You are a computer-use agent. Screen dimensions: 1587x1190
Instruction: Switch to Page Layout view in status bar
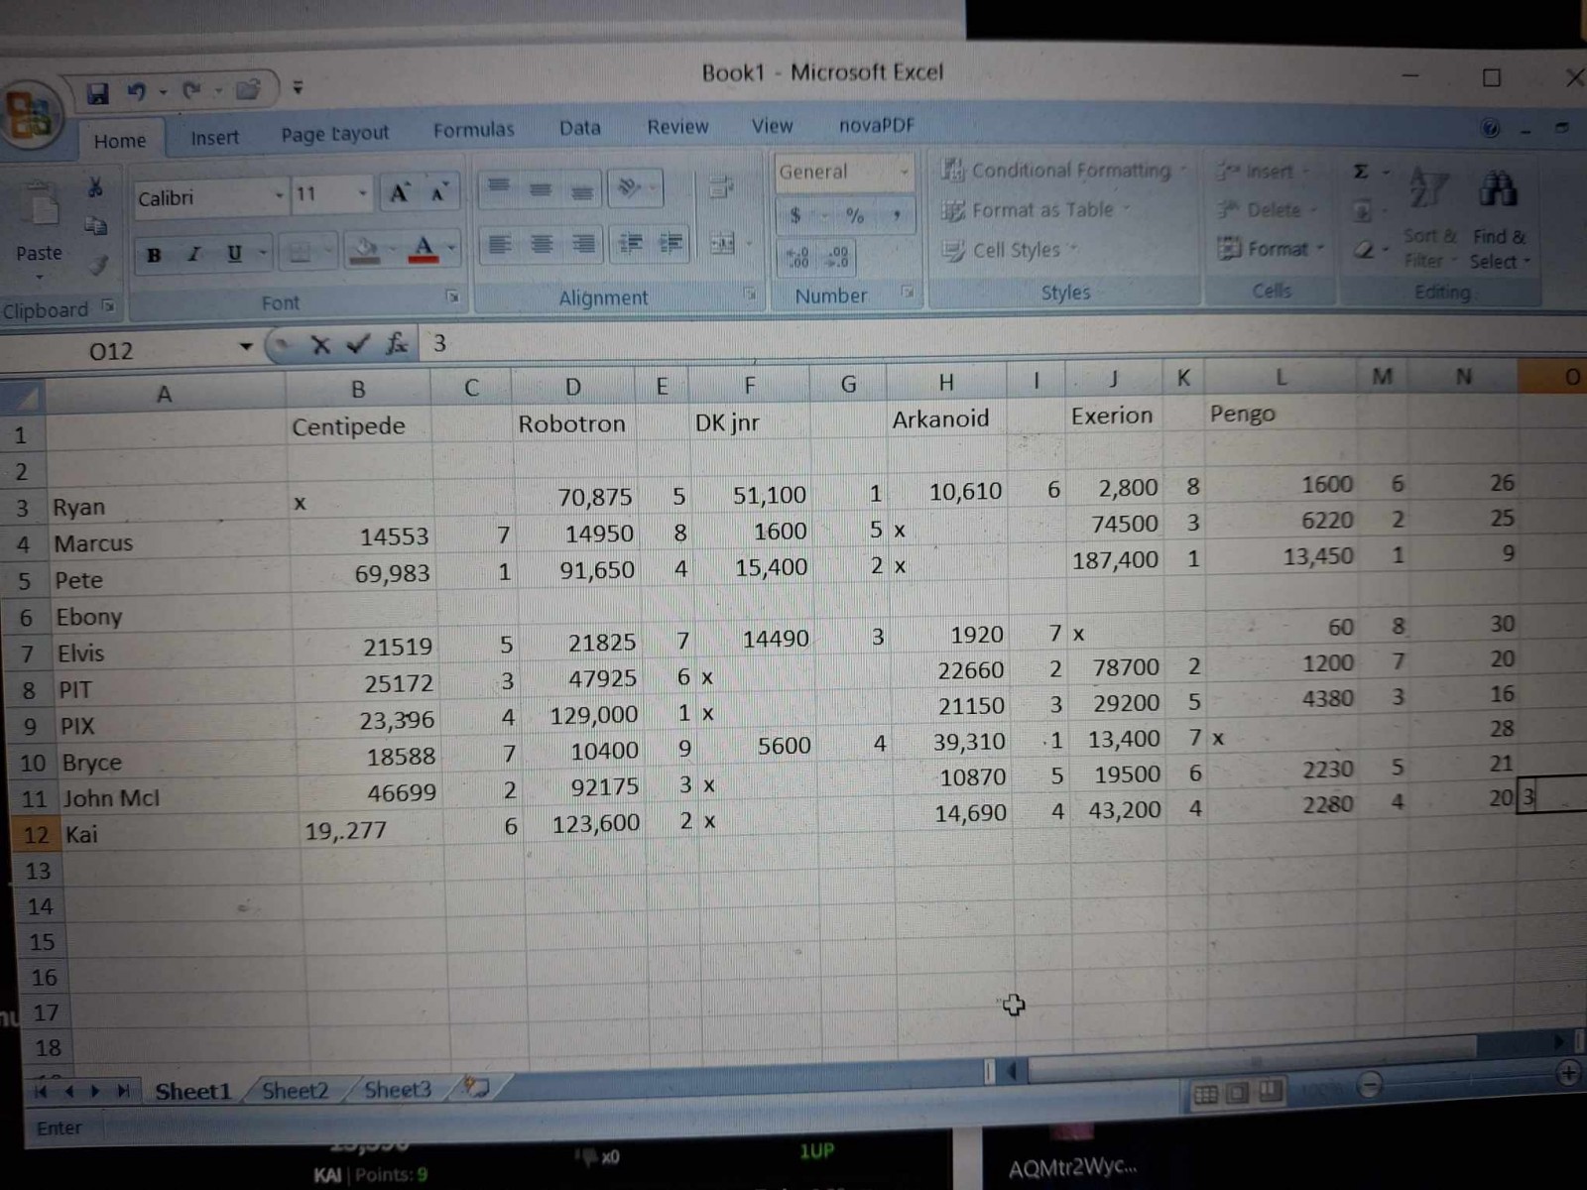pyautogui.click(x=1238, y=1094)
